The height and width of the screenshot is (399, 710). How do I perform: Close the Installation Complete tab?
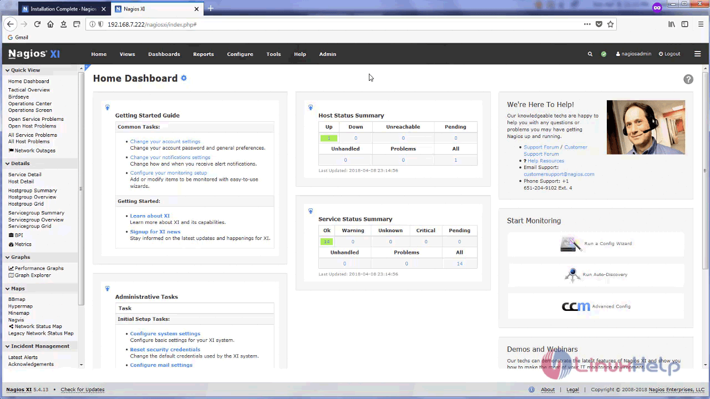pos(103,9)
